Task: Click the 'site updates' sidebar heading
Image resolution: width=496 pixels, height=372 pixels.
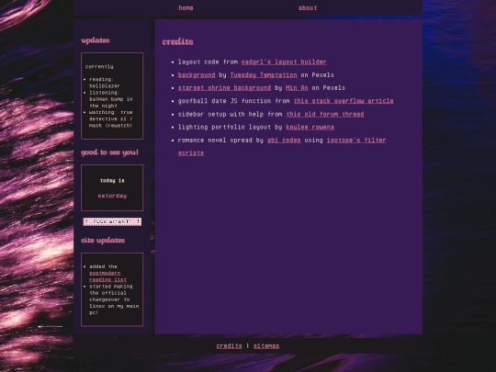Action: [103, 241]
